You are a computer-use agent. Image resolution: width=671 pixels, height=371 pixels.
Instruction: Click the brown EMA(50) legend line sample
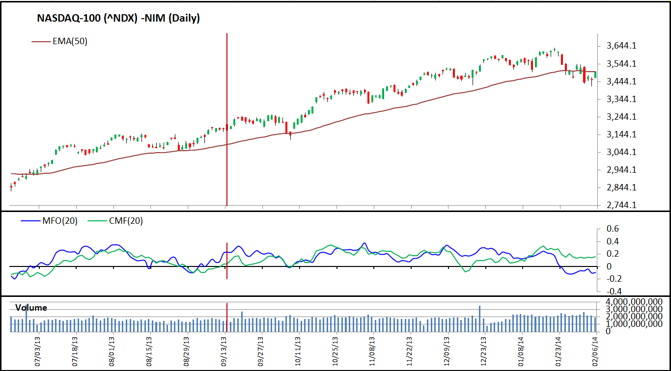[x=41, y=42]
